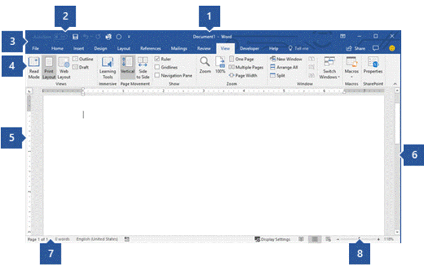Screen dimensions: 424x271
Task: Click the Save icon in Quick Access Toolbar
Action: click(x=75, y=37)
